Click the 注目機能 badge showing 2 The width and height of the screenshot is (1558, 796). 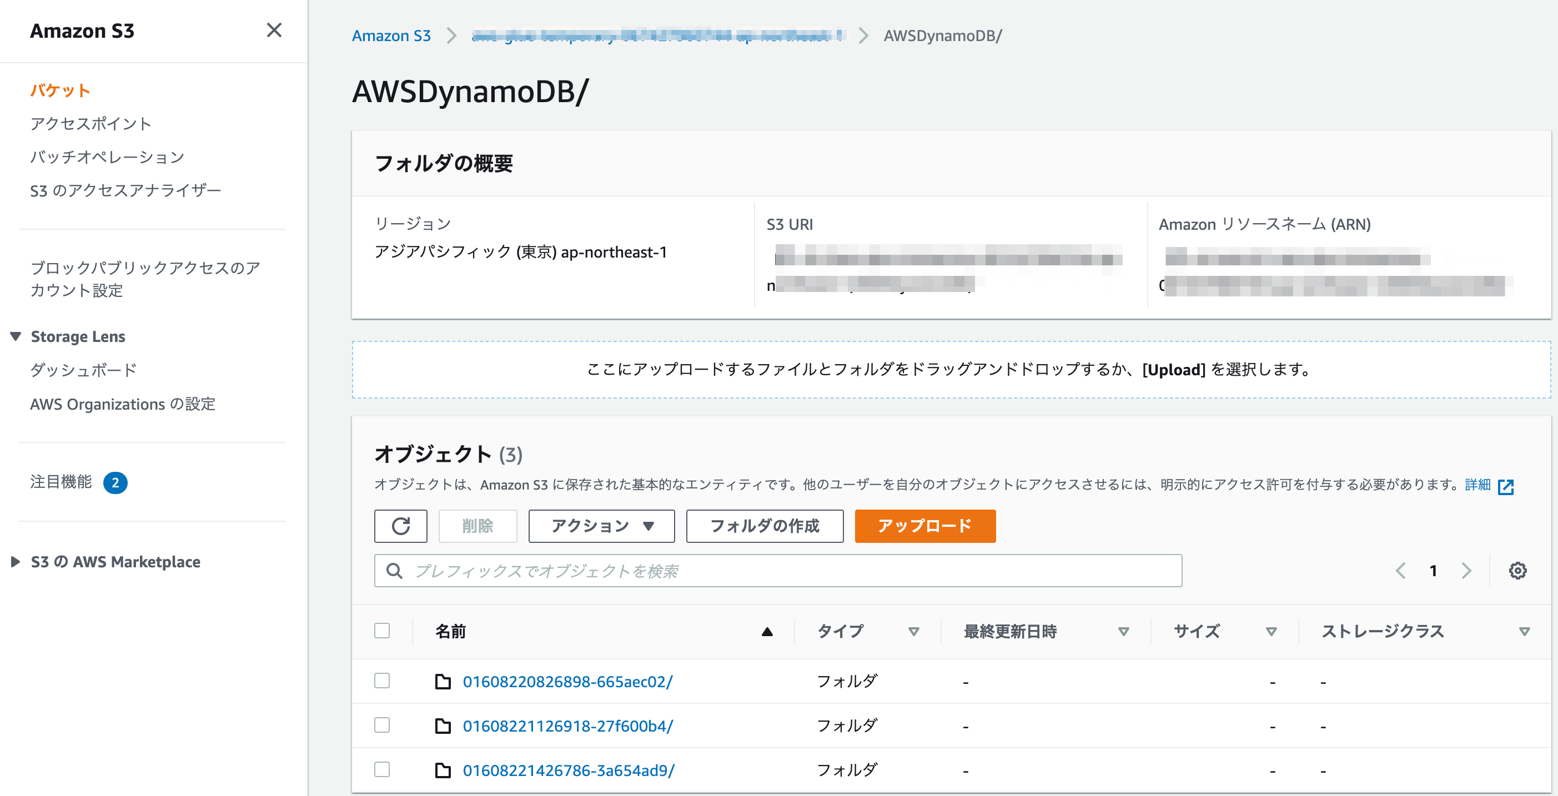(x=115, y=483)
